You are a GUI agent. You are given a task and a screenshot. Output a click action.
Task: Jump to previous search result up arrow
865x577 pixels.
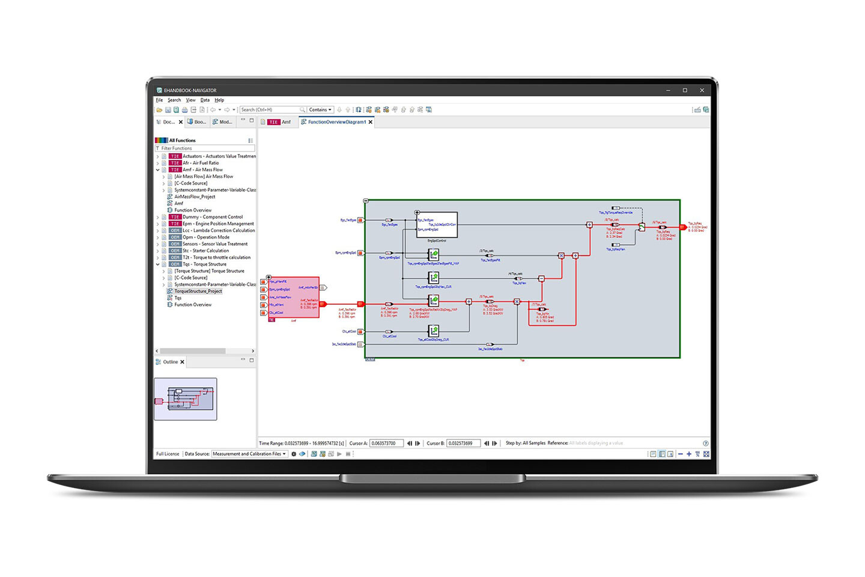(x=348, y=110)
